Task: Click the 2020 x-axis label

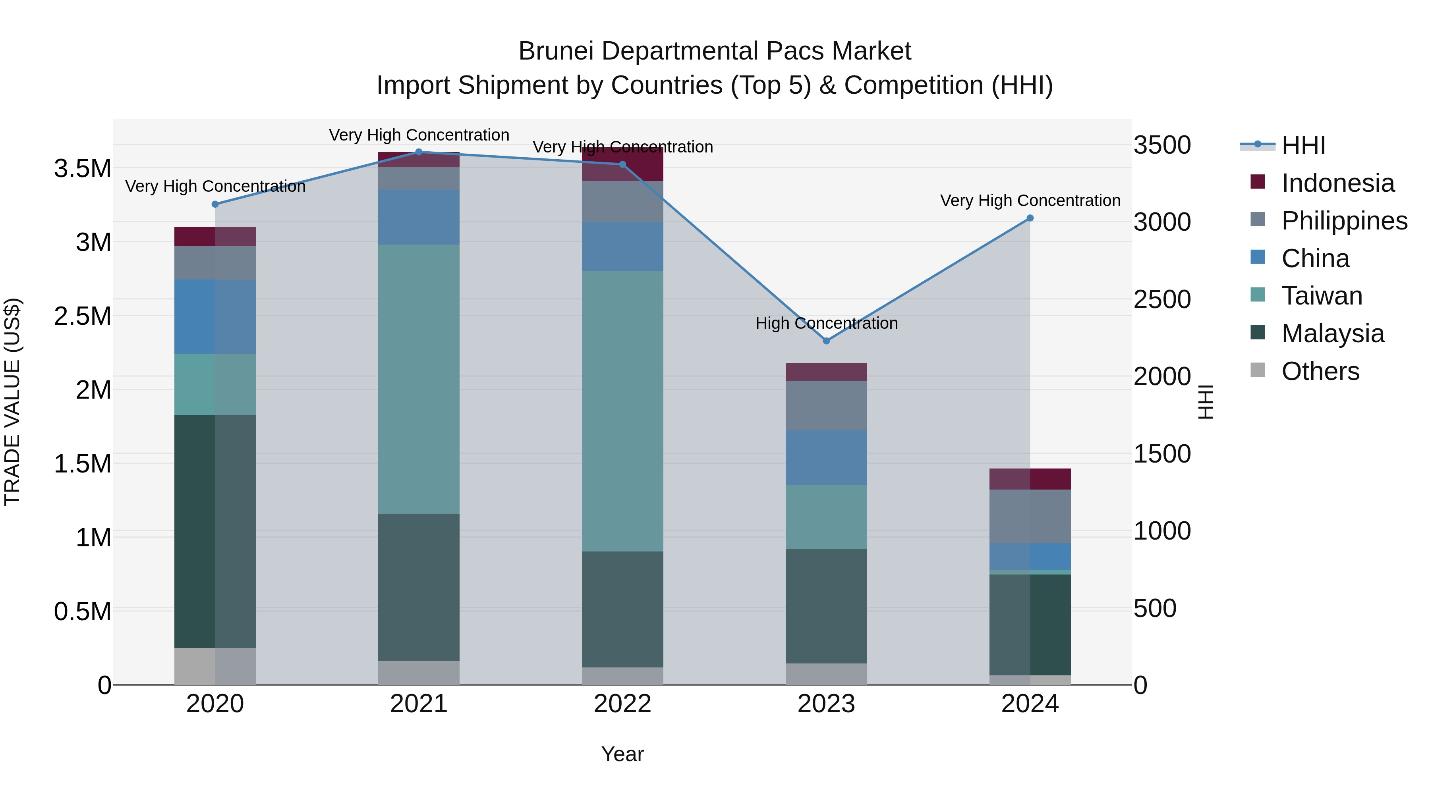Action: pyautogui.click(x=215, y=704)
